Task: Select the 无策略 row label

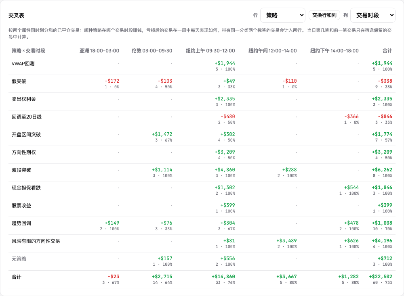Action: [19, 259]
